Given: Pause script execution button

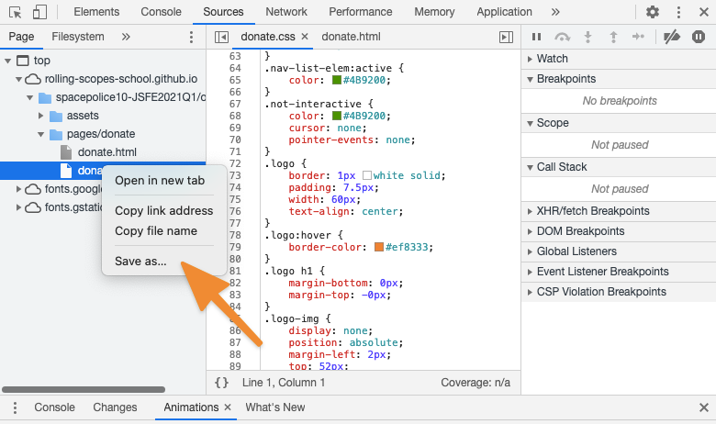Looking at the screenshot, I should (x=536, y=37).
